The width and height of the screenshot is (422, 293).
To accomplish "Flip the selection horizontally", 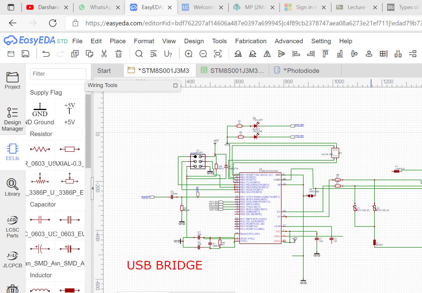I will coord(267,54).
